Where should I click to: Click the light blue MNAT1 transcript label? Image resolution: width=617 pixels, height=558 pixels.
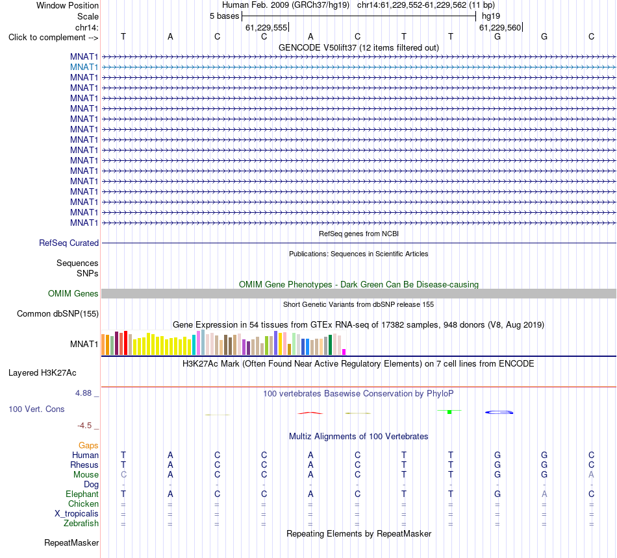pyautogui.click(x=84, y=67)
